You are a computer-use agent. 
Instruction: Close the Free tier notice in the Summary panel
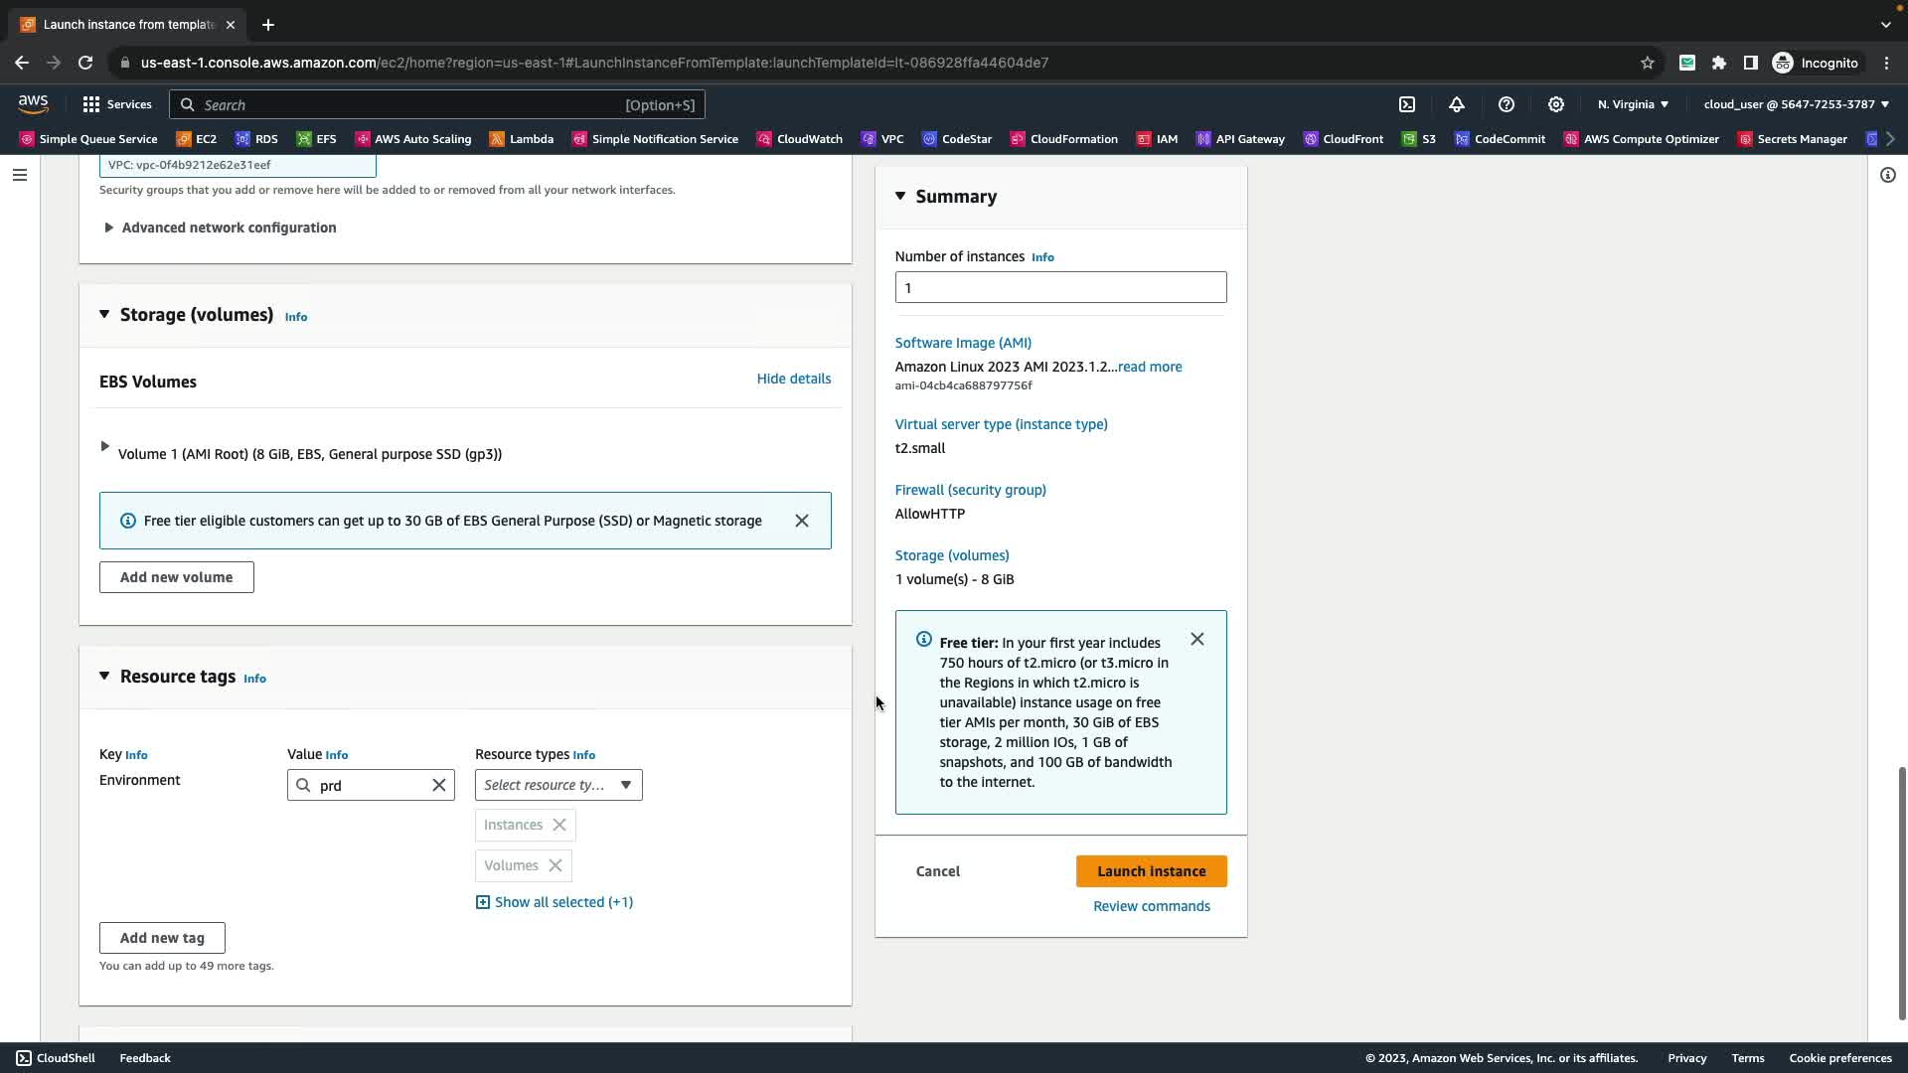click(x=1197, y=639)
